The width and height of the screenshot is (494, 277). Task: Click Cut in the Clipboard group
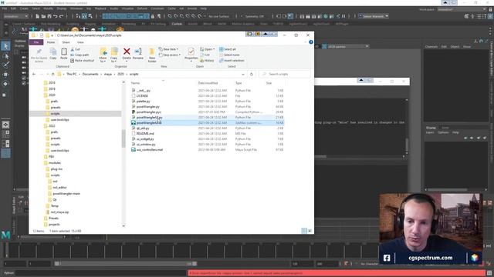click(x=75, y=49)
